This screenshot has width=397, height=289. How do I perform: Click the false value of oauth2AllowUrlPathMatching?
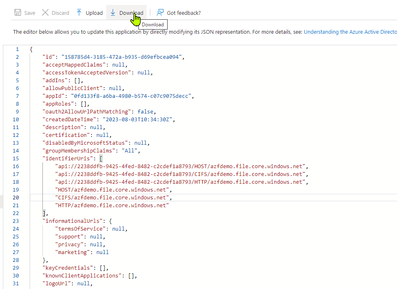tap(146, 112)
